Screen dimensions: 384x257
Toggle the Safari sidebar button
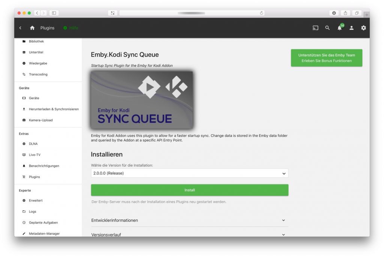point(54,13)
